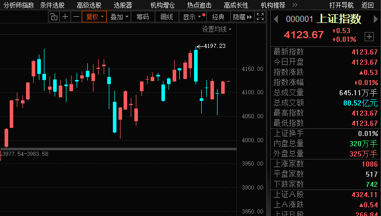Open the 复权 dropdown
This screenshot has height=216, width=381.
[94, 17]
